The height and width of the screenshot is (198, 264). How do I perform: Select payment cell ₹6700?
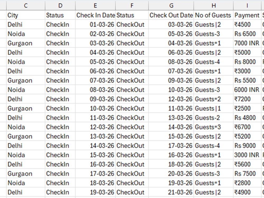click(247, 127)
